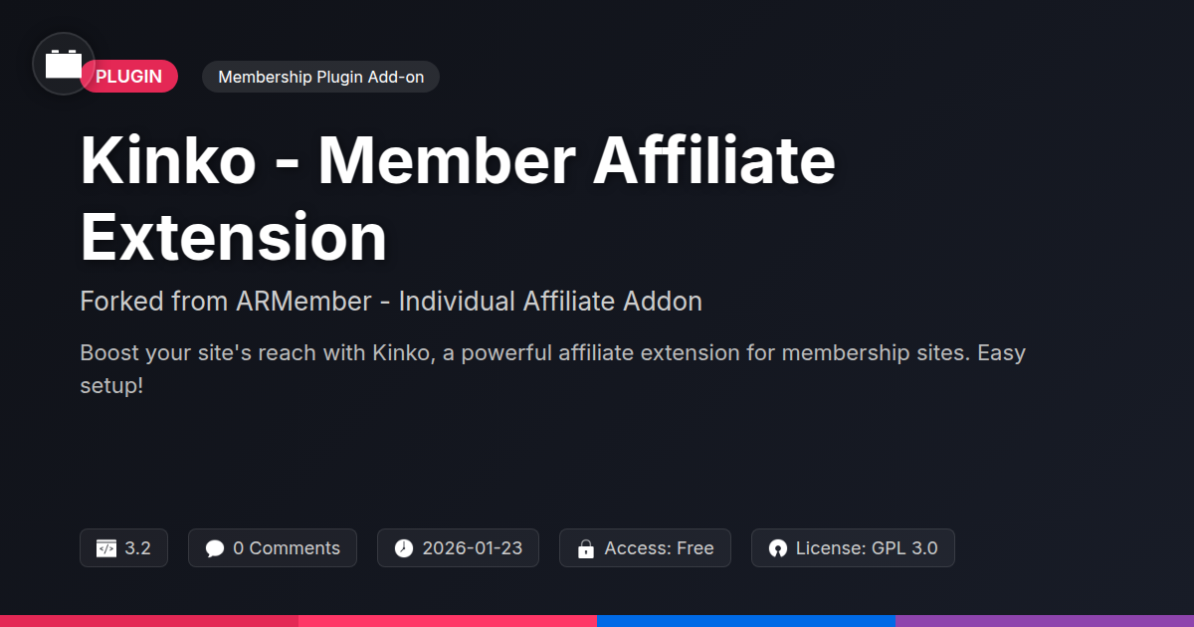Click the plugin description paragraph text
The width and height of the screenshot is (1194, 627).
pos(552,368)
